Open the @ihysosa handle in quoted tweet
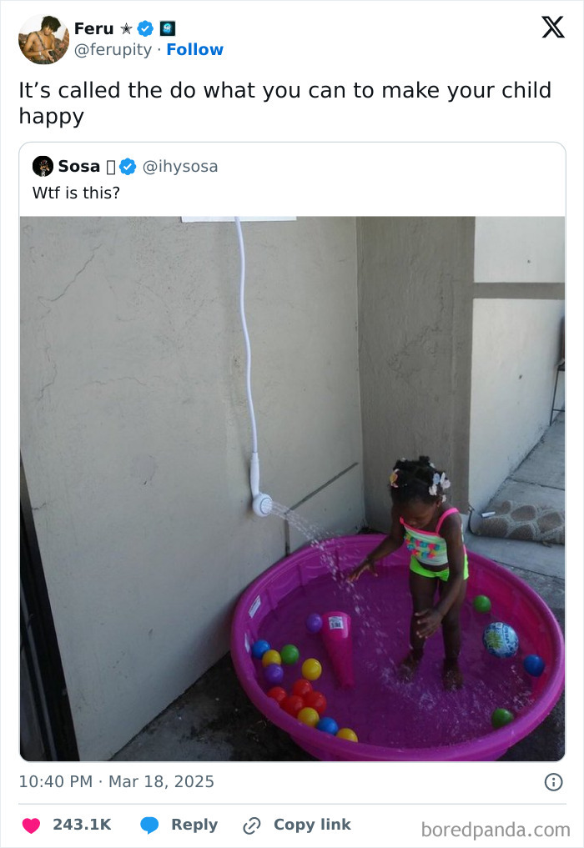584x848 pixels. (x=180, y=167)
